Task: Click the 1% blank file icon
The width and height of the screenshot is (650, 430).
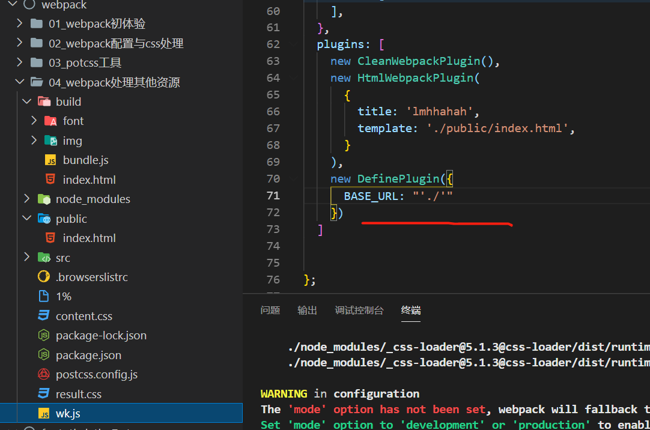Action: tap(43, 296)
